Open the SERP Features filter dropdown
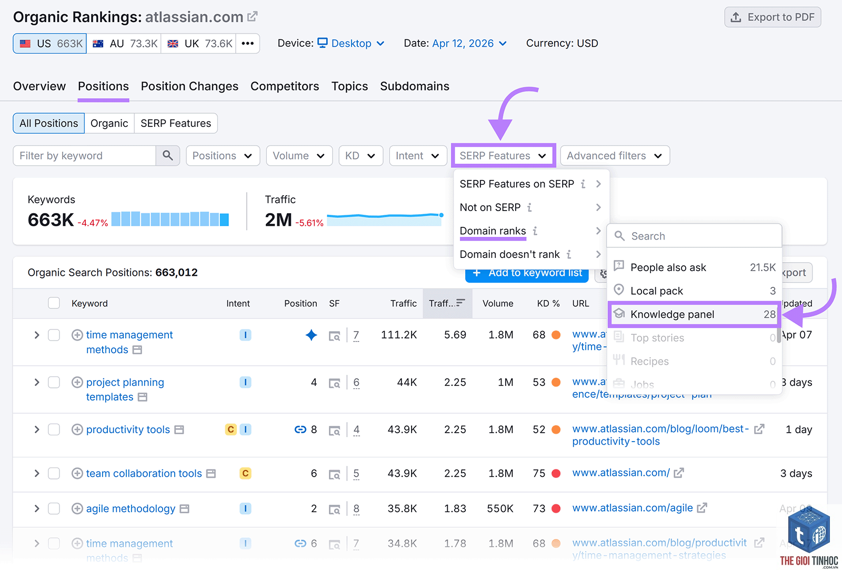The image size is (842, 570). tap(503, 156)
